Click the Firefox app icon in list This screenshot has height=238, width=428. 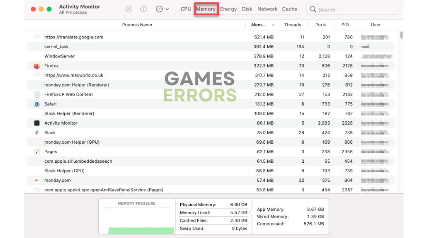click(x=37, y=66)
